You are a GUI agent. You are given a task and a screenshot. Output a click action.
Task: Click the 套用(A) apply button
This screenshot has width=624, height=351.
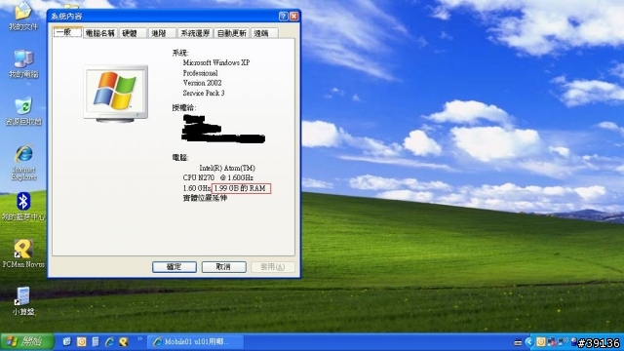pyautogui.click(x=273, y=266)
